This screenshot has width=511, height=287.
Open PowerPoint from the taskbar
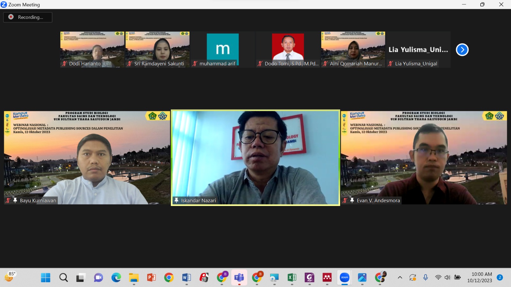[x=151, y=277]
